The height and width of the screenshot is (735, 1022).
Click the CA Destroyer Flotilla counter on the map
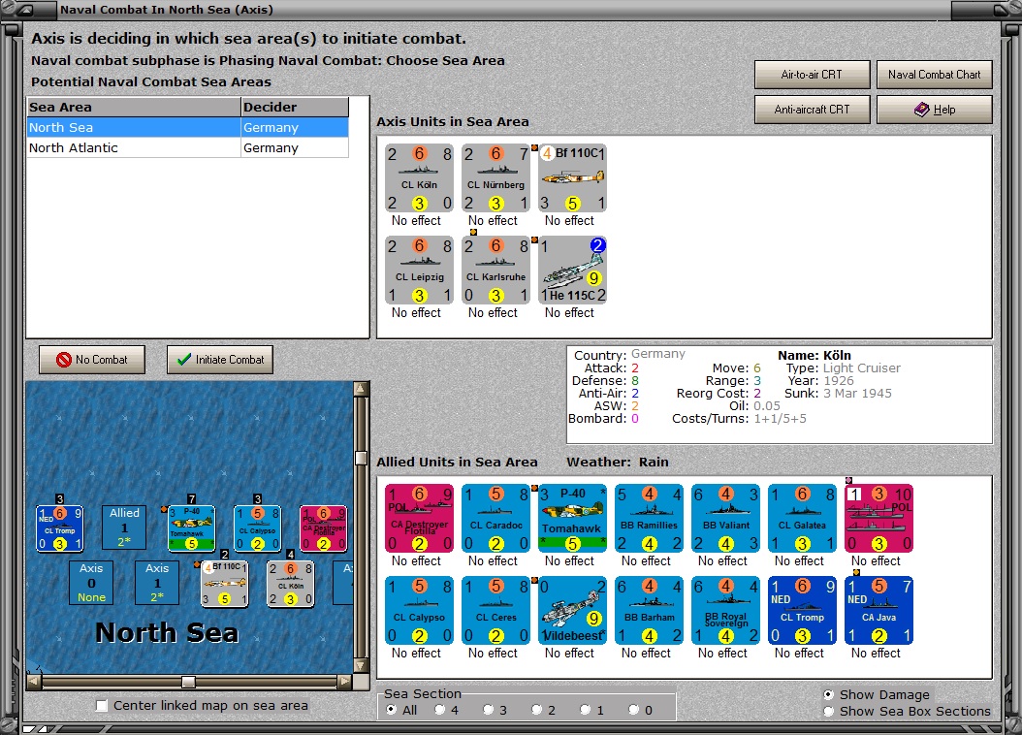(323, 528)
